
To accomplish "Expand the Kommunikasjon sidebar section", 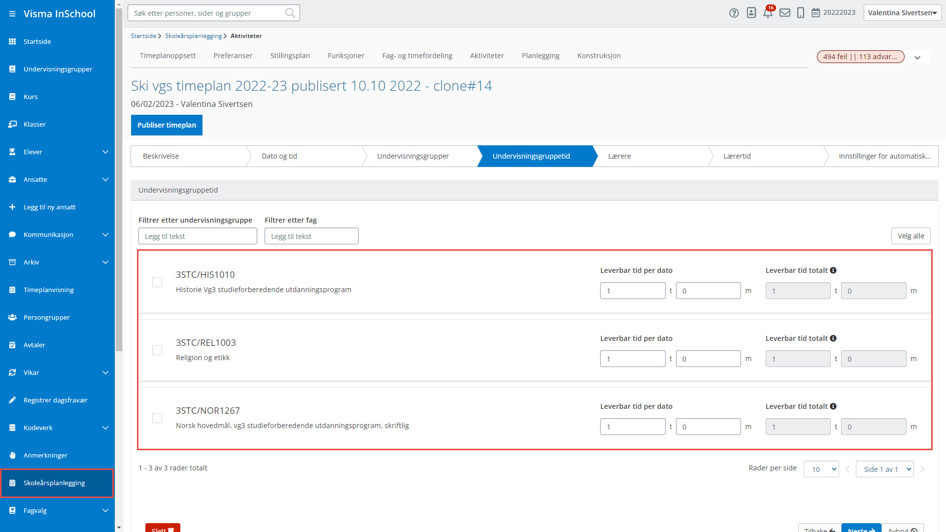I will click(x=105, y=234).
